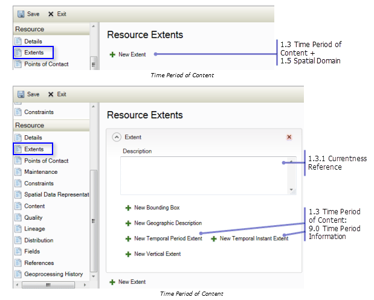This screenshot has height=300, width=374.
Task: Click plus icon beside New Geographic Description
Action: pyautogui.click(x=128, y=223)
